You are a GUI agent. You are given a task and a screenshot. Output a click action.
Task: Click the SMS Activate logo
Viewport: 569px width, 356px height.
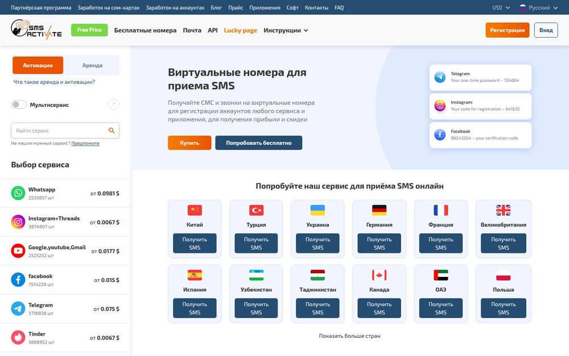(36, 30)
